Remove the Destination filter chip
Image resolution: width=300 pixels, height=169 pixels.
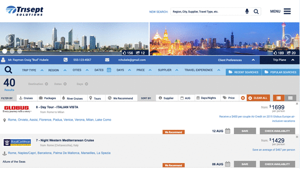(x=46, y=84)
